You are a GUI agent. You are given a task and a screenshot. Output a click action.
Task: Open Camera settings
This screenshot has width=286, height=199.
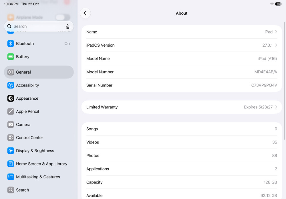tap(39, 125)
